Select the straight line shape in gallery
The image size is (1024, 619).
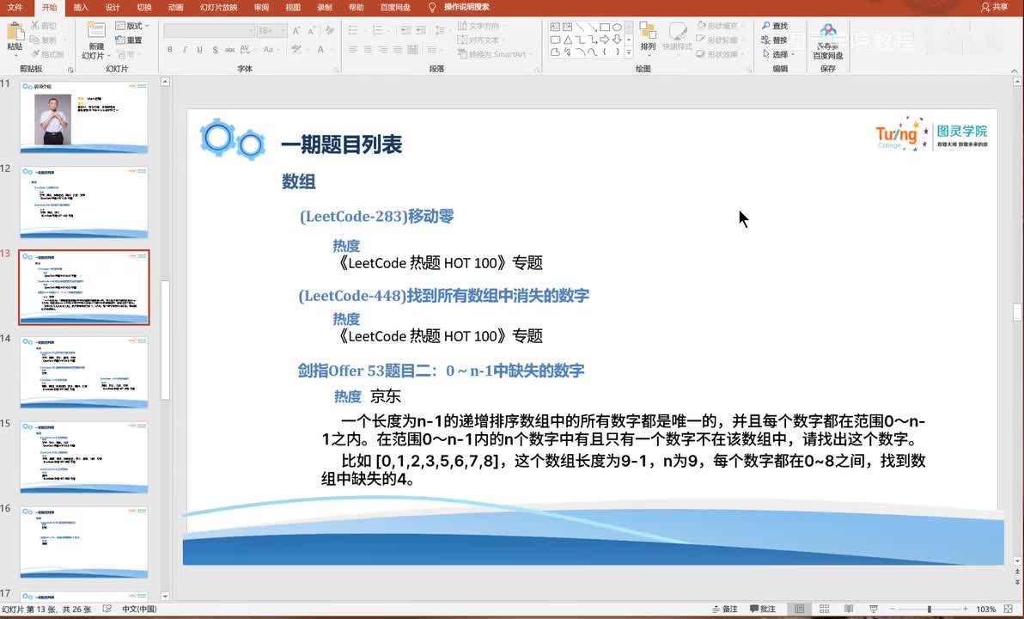580,27
